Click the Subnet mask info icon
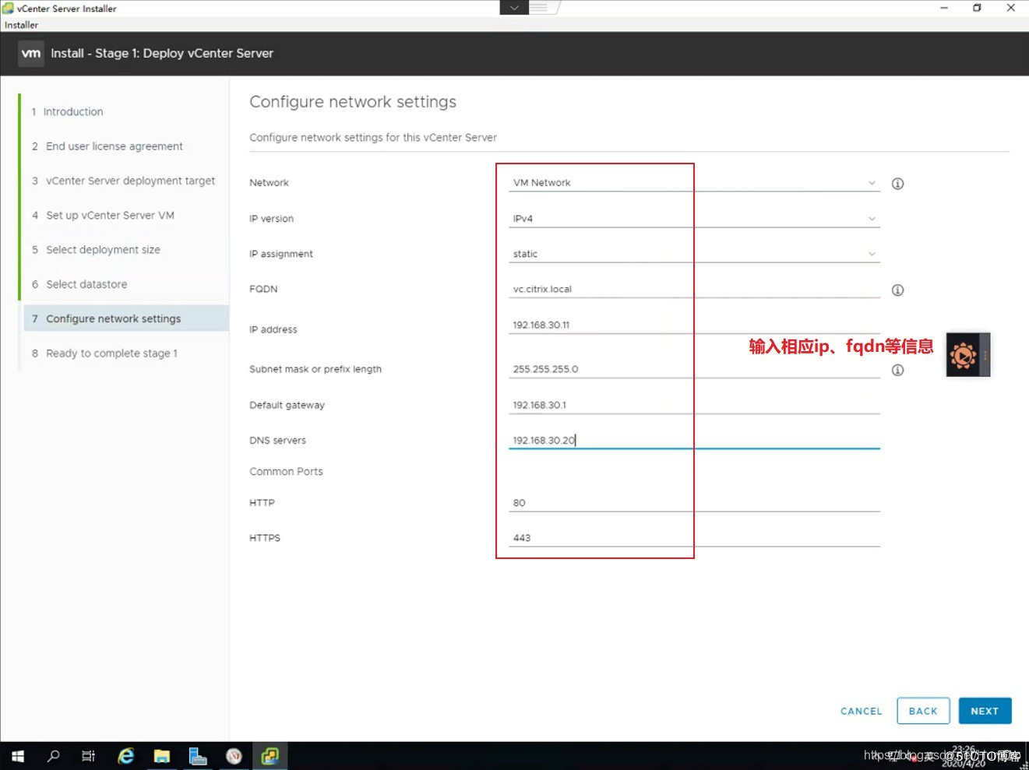1029x770 pixels. pyautogui.click(x=897, y=370)
